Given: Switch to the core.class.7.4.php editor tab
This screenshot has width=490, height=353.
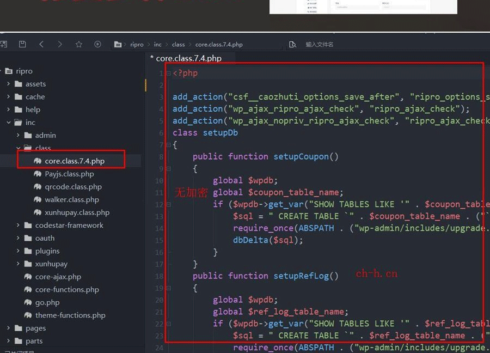Looking at the screenshot, I should click(189, 58).
